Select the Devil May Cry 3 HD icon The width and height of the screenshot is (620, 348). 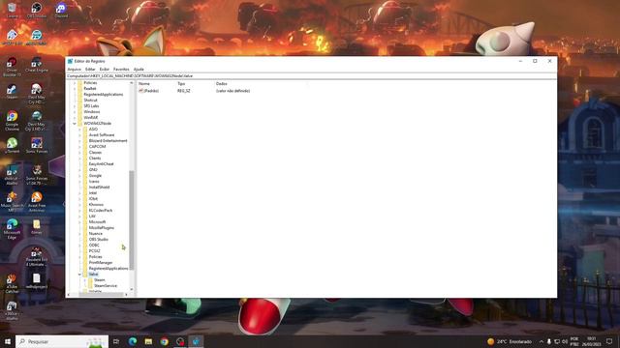pos(37,120)
